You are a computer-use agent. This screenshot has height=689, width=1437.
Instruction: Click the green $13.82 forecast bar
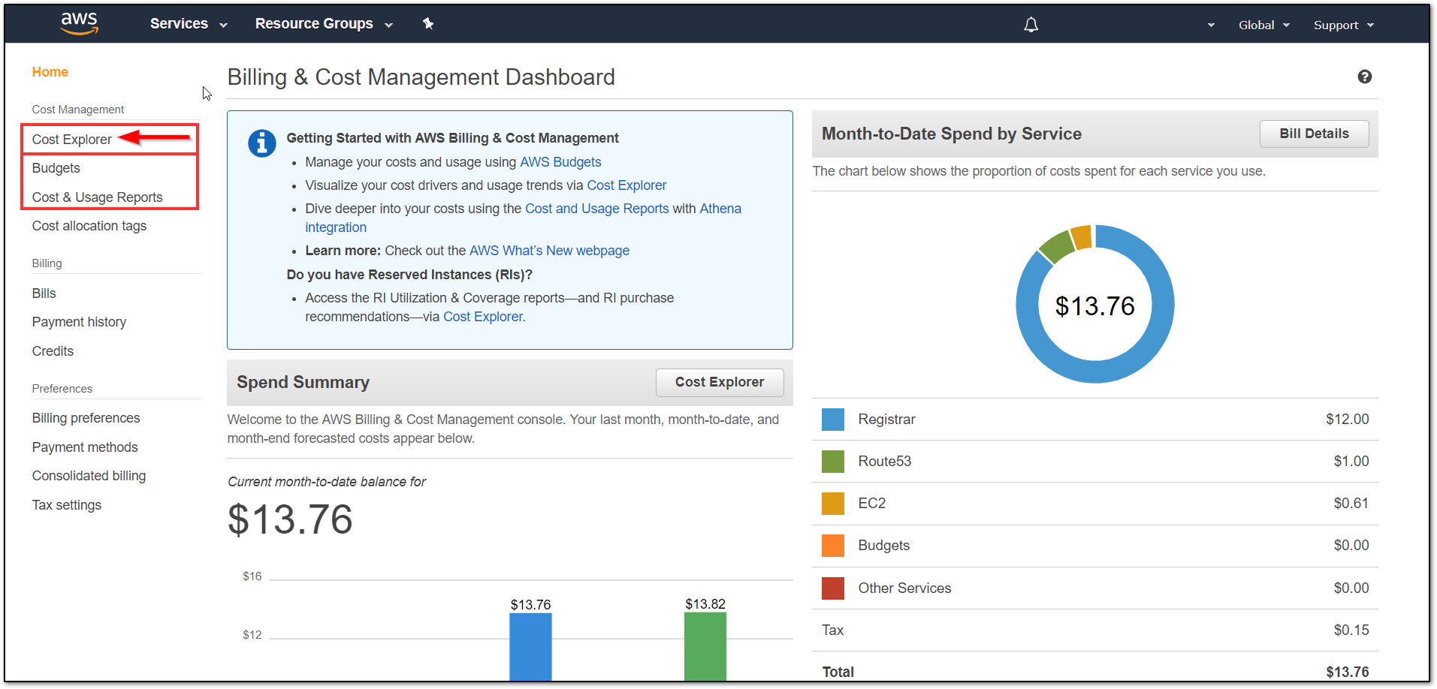[705, 646]
